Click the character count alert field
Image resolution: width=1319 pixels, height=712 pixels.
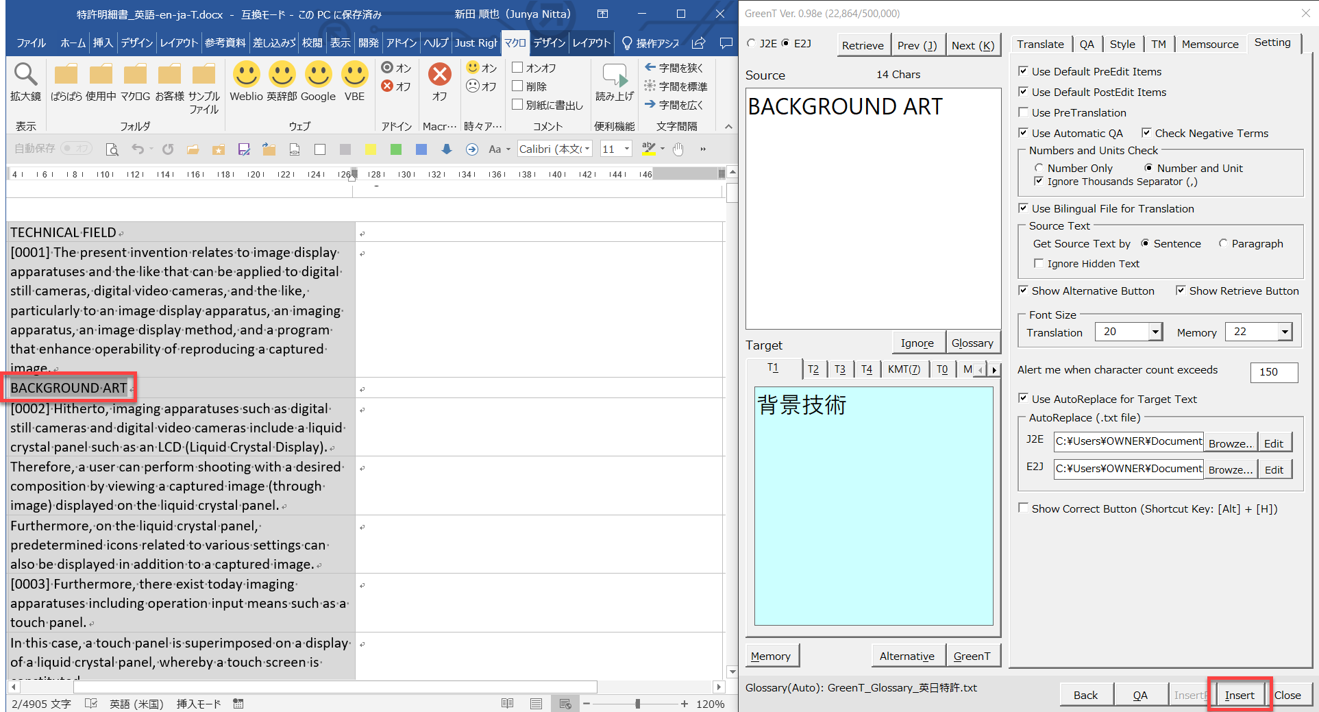click(1273, 371)
